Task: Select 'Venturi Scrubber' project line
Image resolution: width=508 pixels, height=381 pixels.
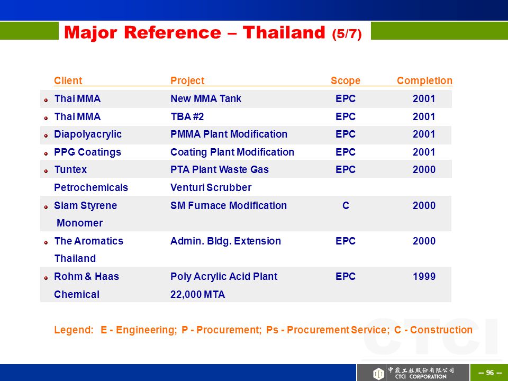Action: pyautogui.click(x=211, y=187)
